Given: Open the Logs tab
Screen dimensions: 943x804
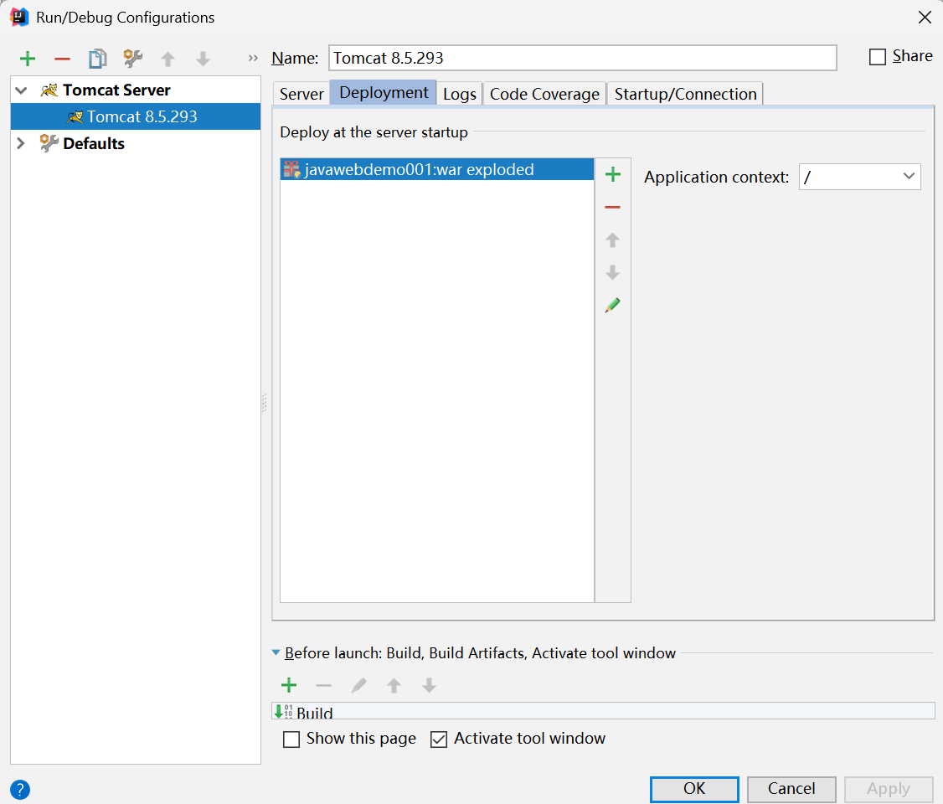Looking at the screenshot, I should 460,94.
